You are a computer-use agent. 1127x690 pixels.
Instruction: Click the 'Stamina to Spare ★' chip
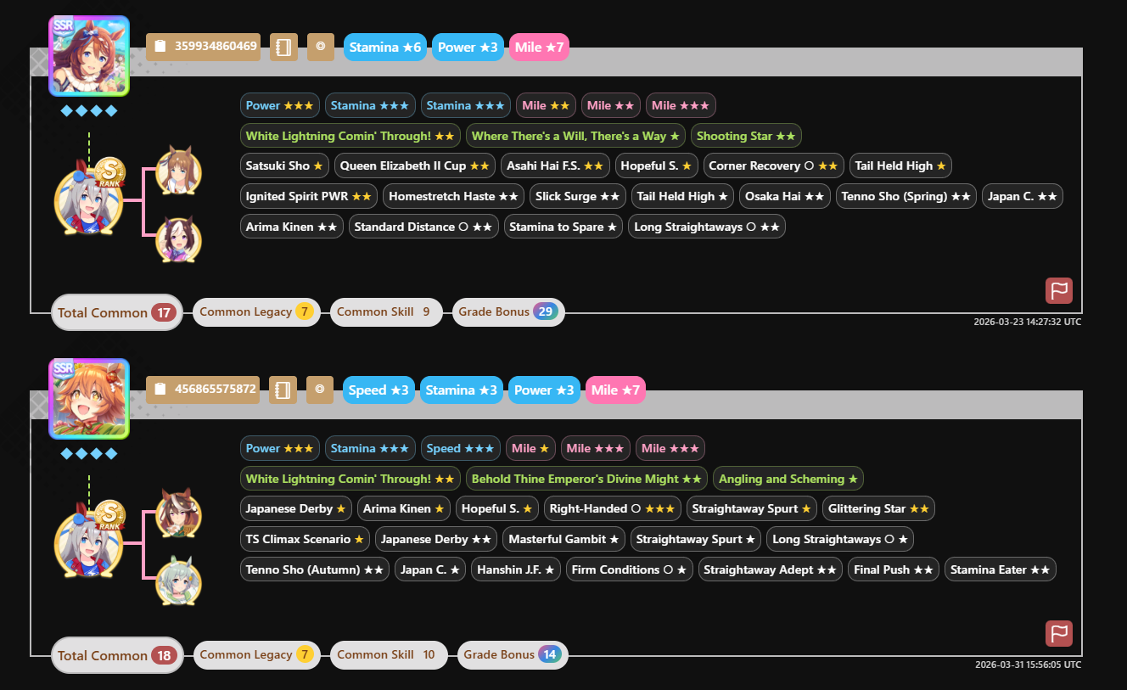tap(563, 227)
